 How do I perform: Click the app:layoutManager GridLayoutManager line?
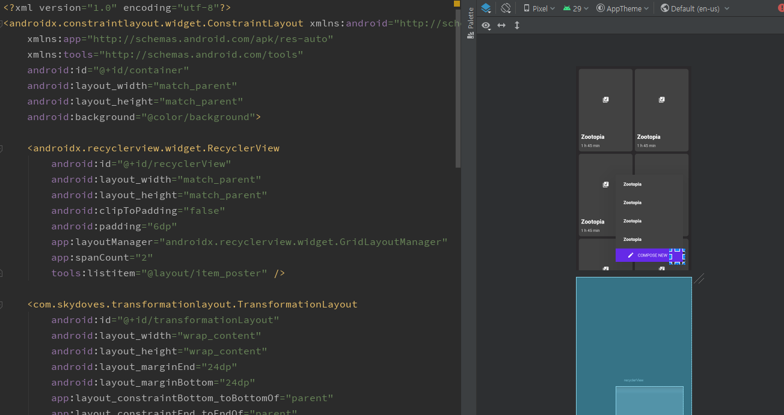(250, 242)
